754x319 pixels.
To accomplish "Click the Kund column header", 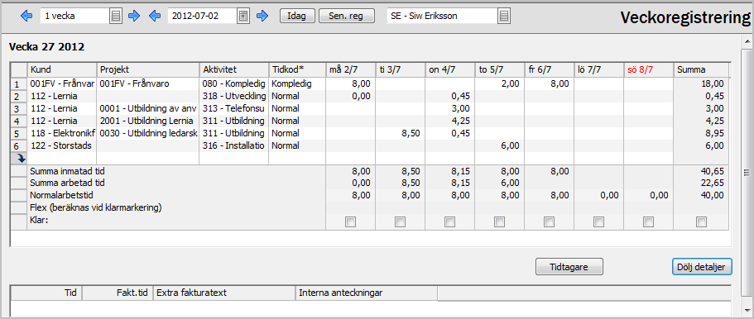I will (62, 69).
